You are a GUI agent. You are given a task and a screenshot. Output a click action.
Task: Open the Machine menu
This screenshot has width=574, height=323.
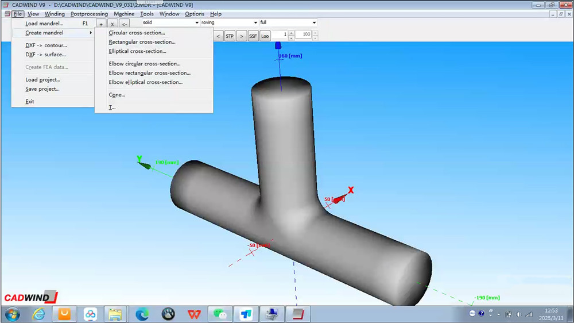[x=124, y=14]
